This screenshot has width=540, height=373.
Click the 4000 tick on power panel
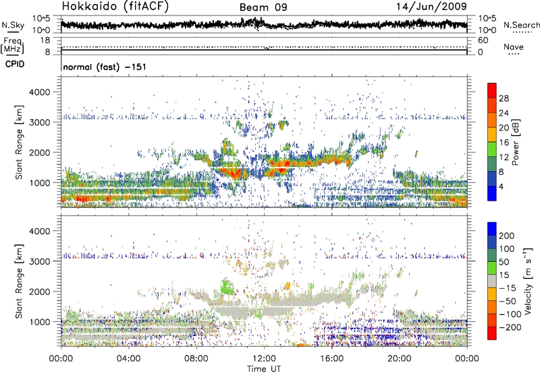pyautogui.click(x=39, y=92)
